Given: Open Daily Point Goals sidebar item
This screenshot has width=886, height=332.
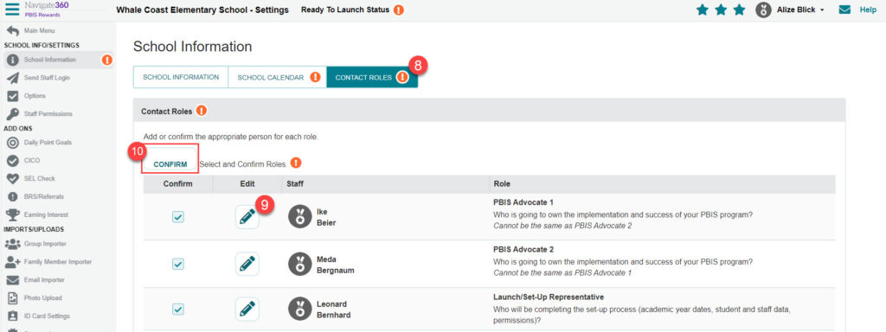Looking at the screenshot, I should [x=48, y=143].
